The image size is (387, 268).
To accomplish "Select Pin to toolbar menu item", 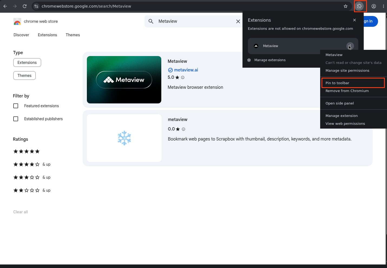I will (x=353, y=83).
